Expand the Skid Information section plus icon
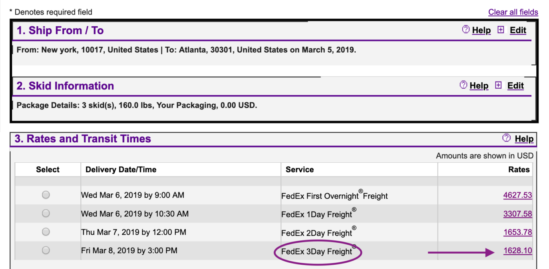 [x=498, y=85]
